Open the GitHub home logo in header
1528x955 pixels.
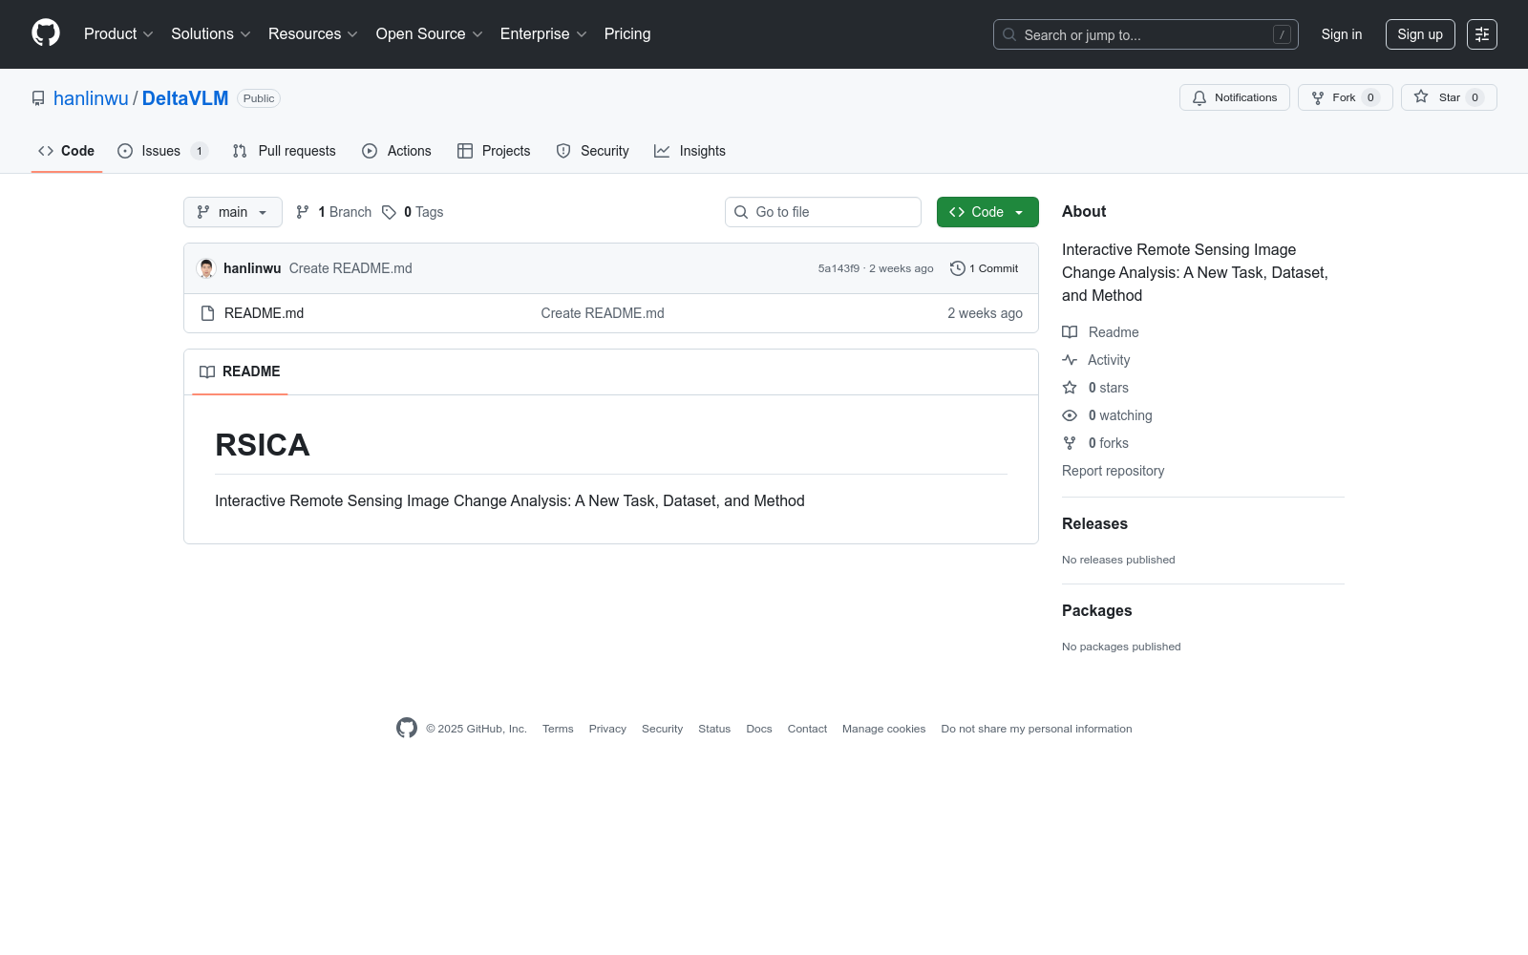point(46,33)
